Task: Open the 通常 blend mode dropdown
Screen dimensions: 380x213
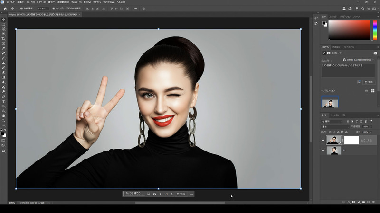Action: click(335, 127)
